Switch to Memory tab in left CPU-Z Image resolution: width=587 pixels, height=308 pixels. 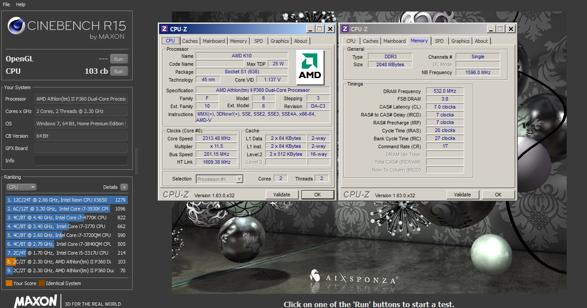238,41
